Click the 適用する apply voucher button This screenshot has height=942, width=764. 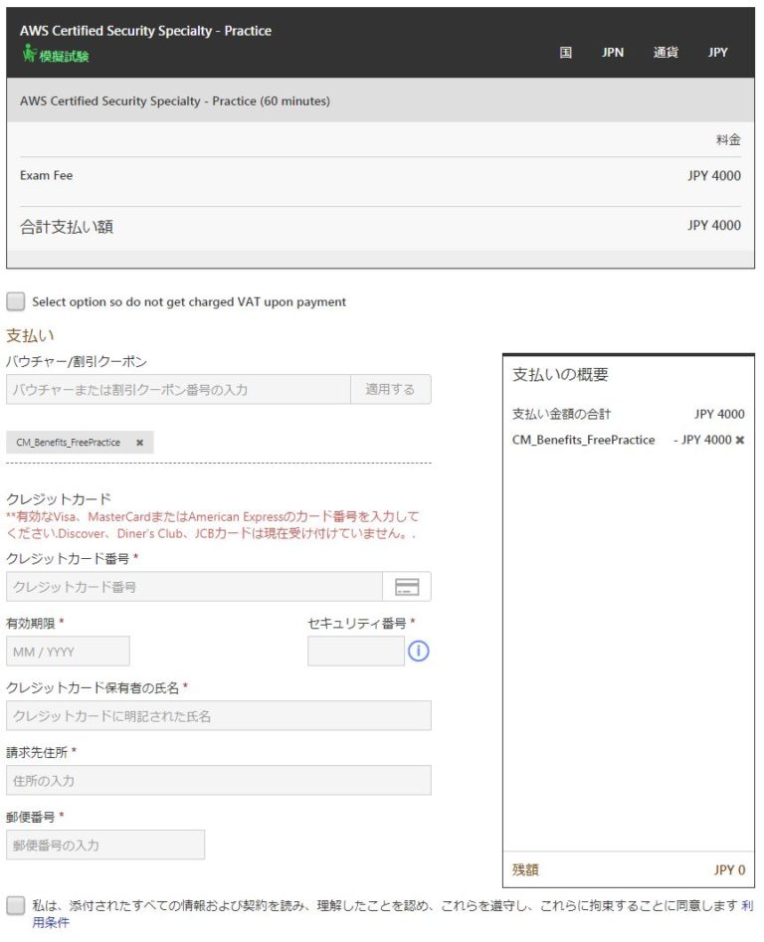click(x=390, y=389)
